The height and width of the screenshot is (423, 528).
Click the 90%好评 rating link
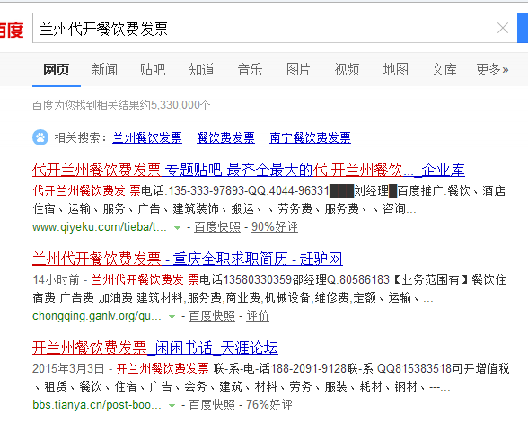pos(275,227)
